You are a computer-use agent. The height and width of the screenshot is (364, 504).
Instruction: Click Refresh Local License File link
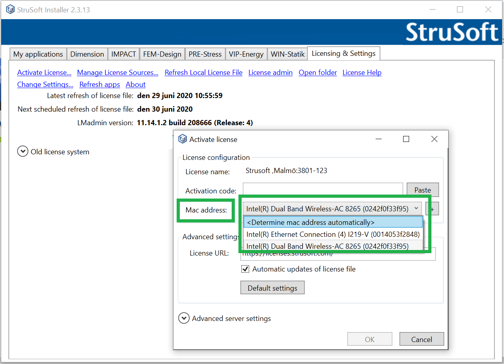203,73
